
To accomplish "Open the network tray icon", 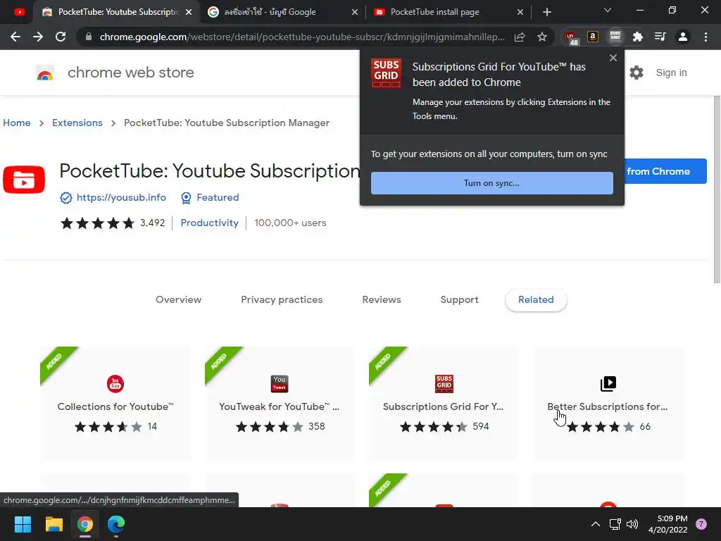I will point(615,524).
